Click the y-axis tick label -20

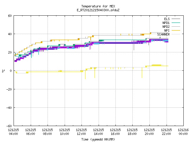tap(9, 89)
